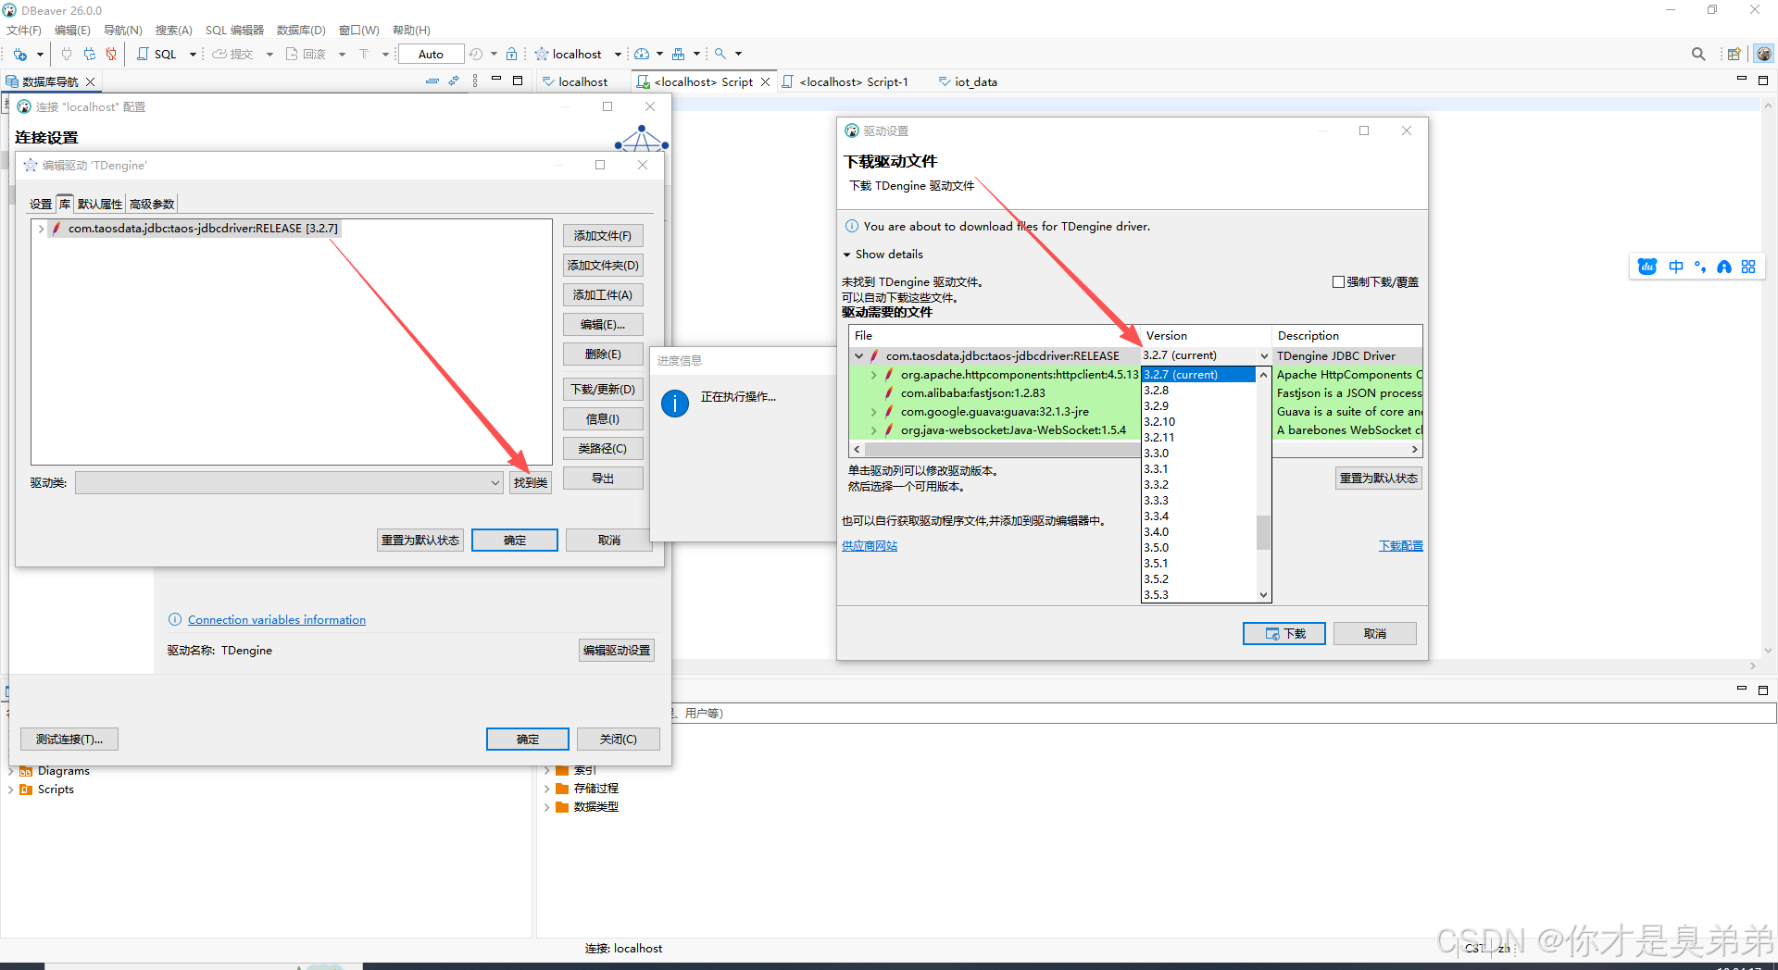The width and height of the screenshot is (1778, 970).
Task: Click navigator view menu three-dots icon
Action: click(x=475, y=81)
